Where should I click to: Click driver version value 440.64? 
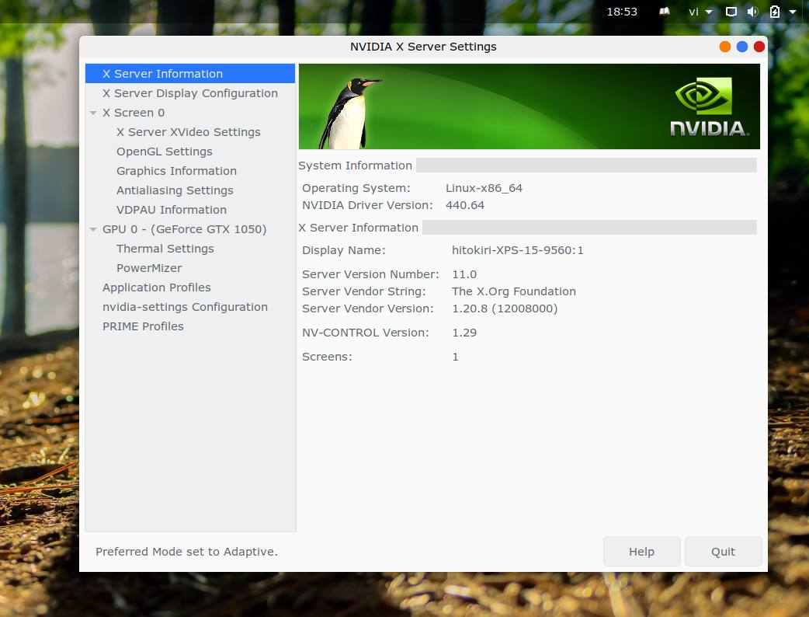tap(465, 205)
